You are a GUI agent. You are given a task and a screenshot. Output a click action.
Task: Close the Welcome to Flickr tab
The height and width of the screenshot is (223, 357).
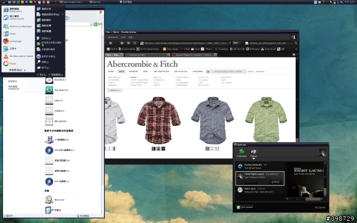(x=168, y=55)
